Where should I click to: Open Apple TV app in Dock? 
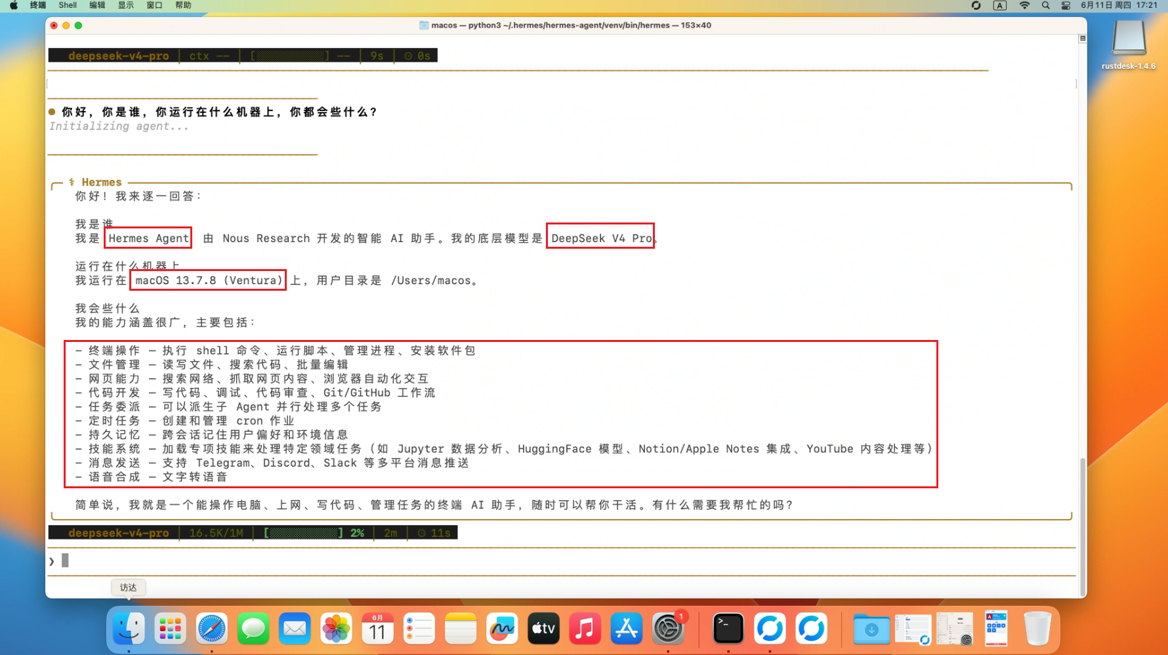(543, 629)
